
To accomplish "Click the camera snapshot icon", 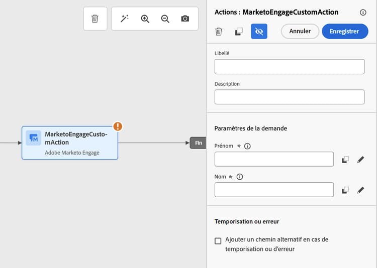I will pos(185,19).
